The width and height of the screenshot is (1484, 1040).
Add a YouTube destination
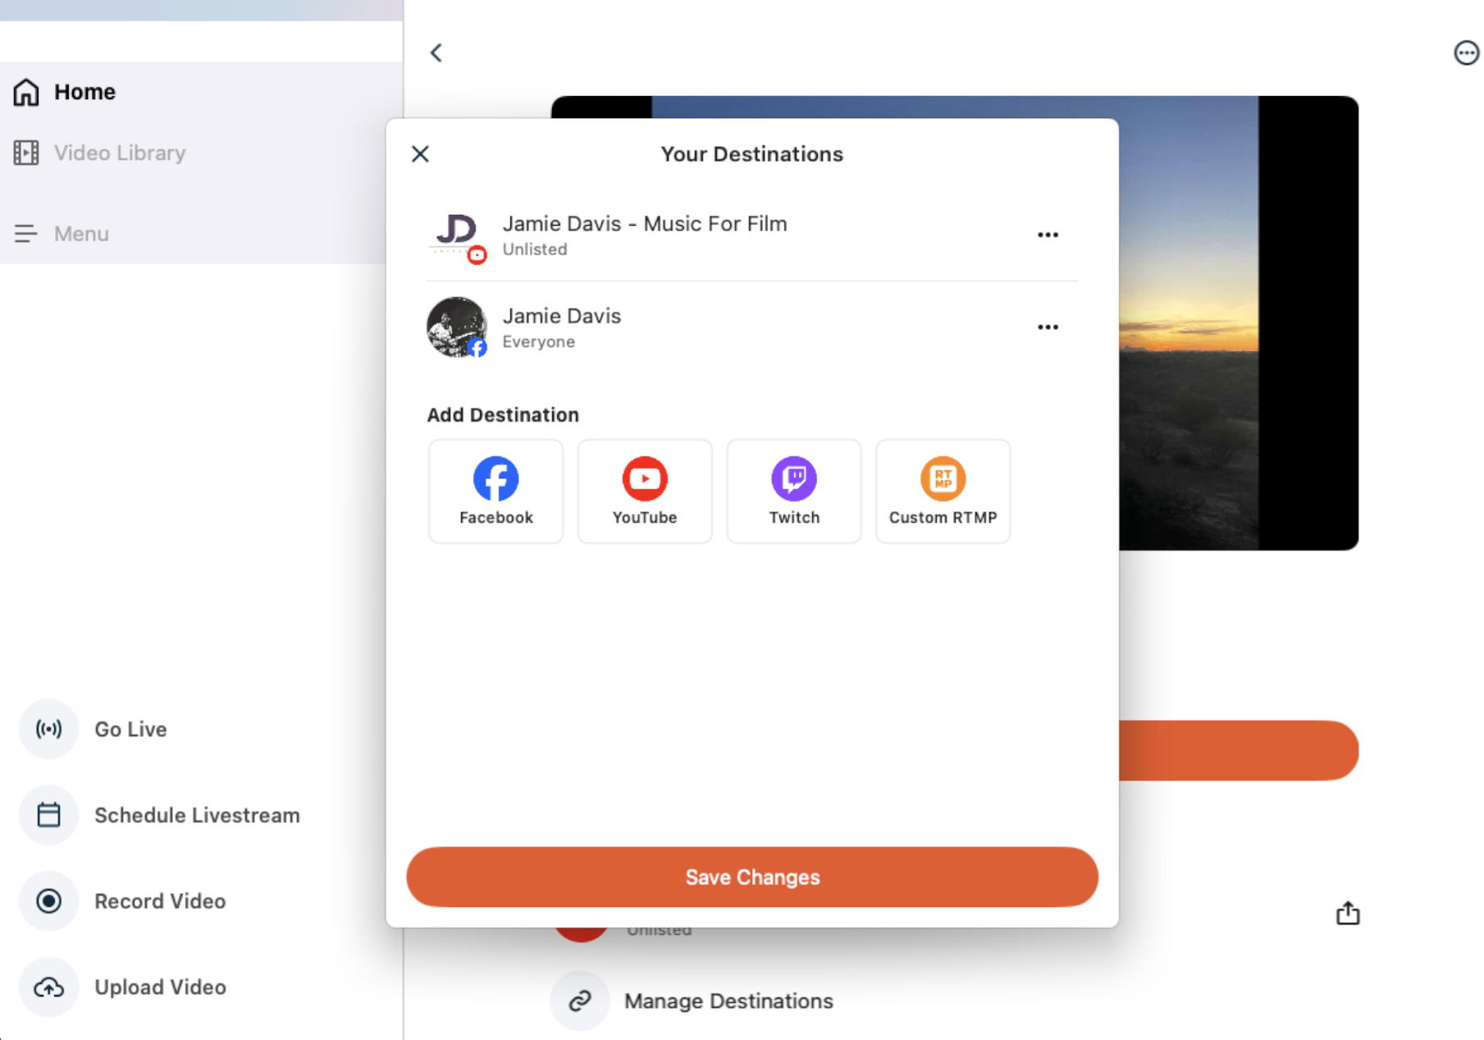(x=645, y=491)
